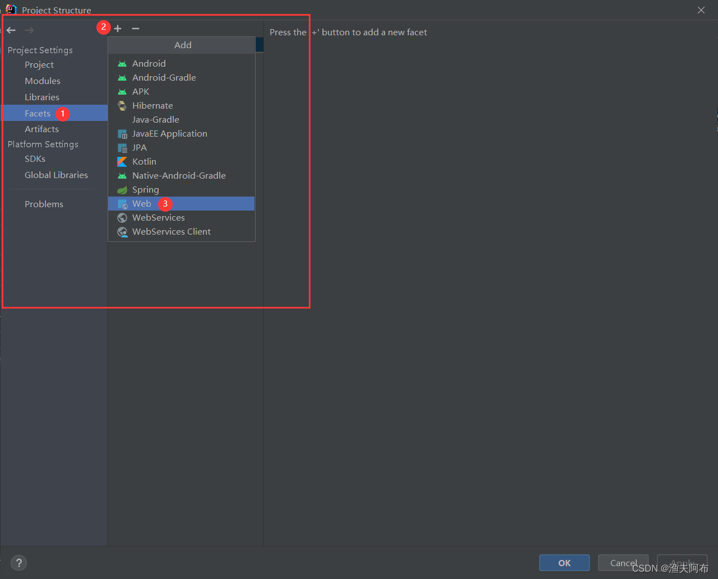The width and height of the screenshot is (718, 579).
Task: Open help with the question mark icon
Action: pos(18,563)
